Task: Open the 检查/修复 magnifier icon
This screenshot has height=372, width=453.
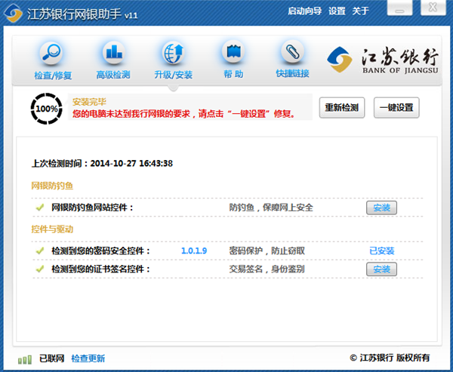Action: coord(51,53)
